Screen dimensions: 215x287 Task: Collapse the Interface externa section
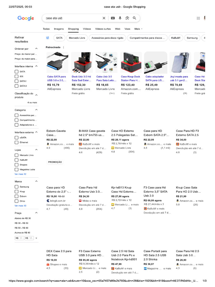coord(36,132)
